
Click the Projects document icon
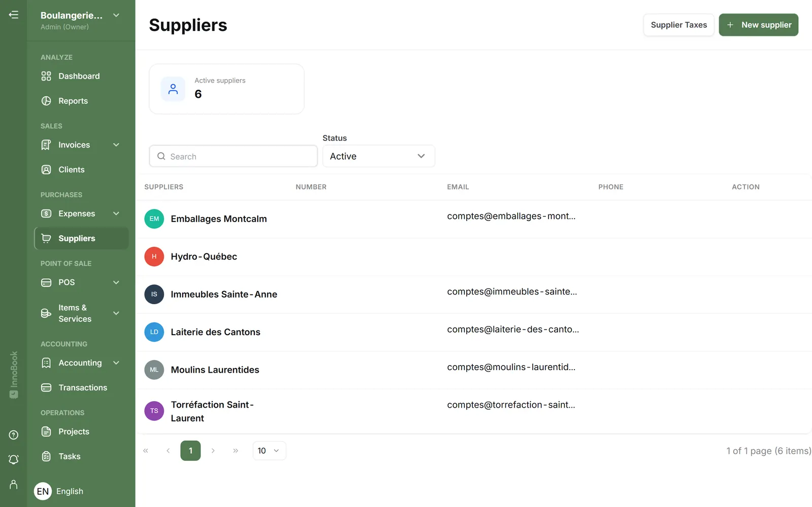coord(46,431)
